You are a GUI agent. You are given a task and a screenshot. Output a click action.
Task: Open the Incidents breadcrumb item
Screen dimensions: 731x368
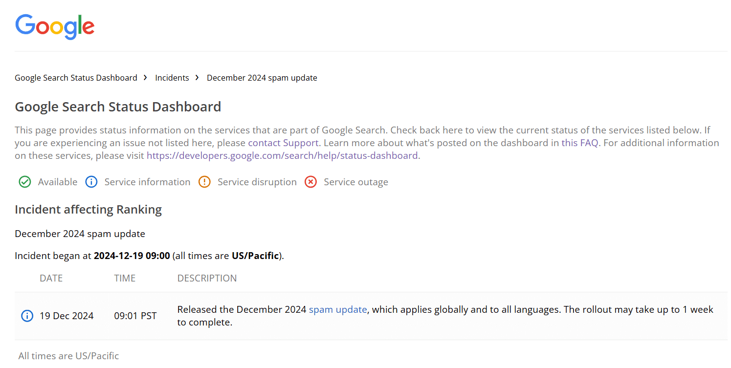pyautogui.click(x=172, y=77)
